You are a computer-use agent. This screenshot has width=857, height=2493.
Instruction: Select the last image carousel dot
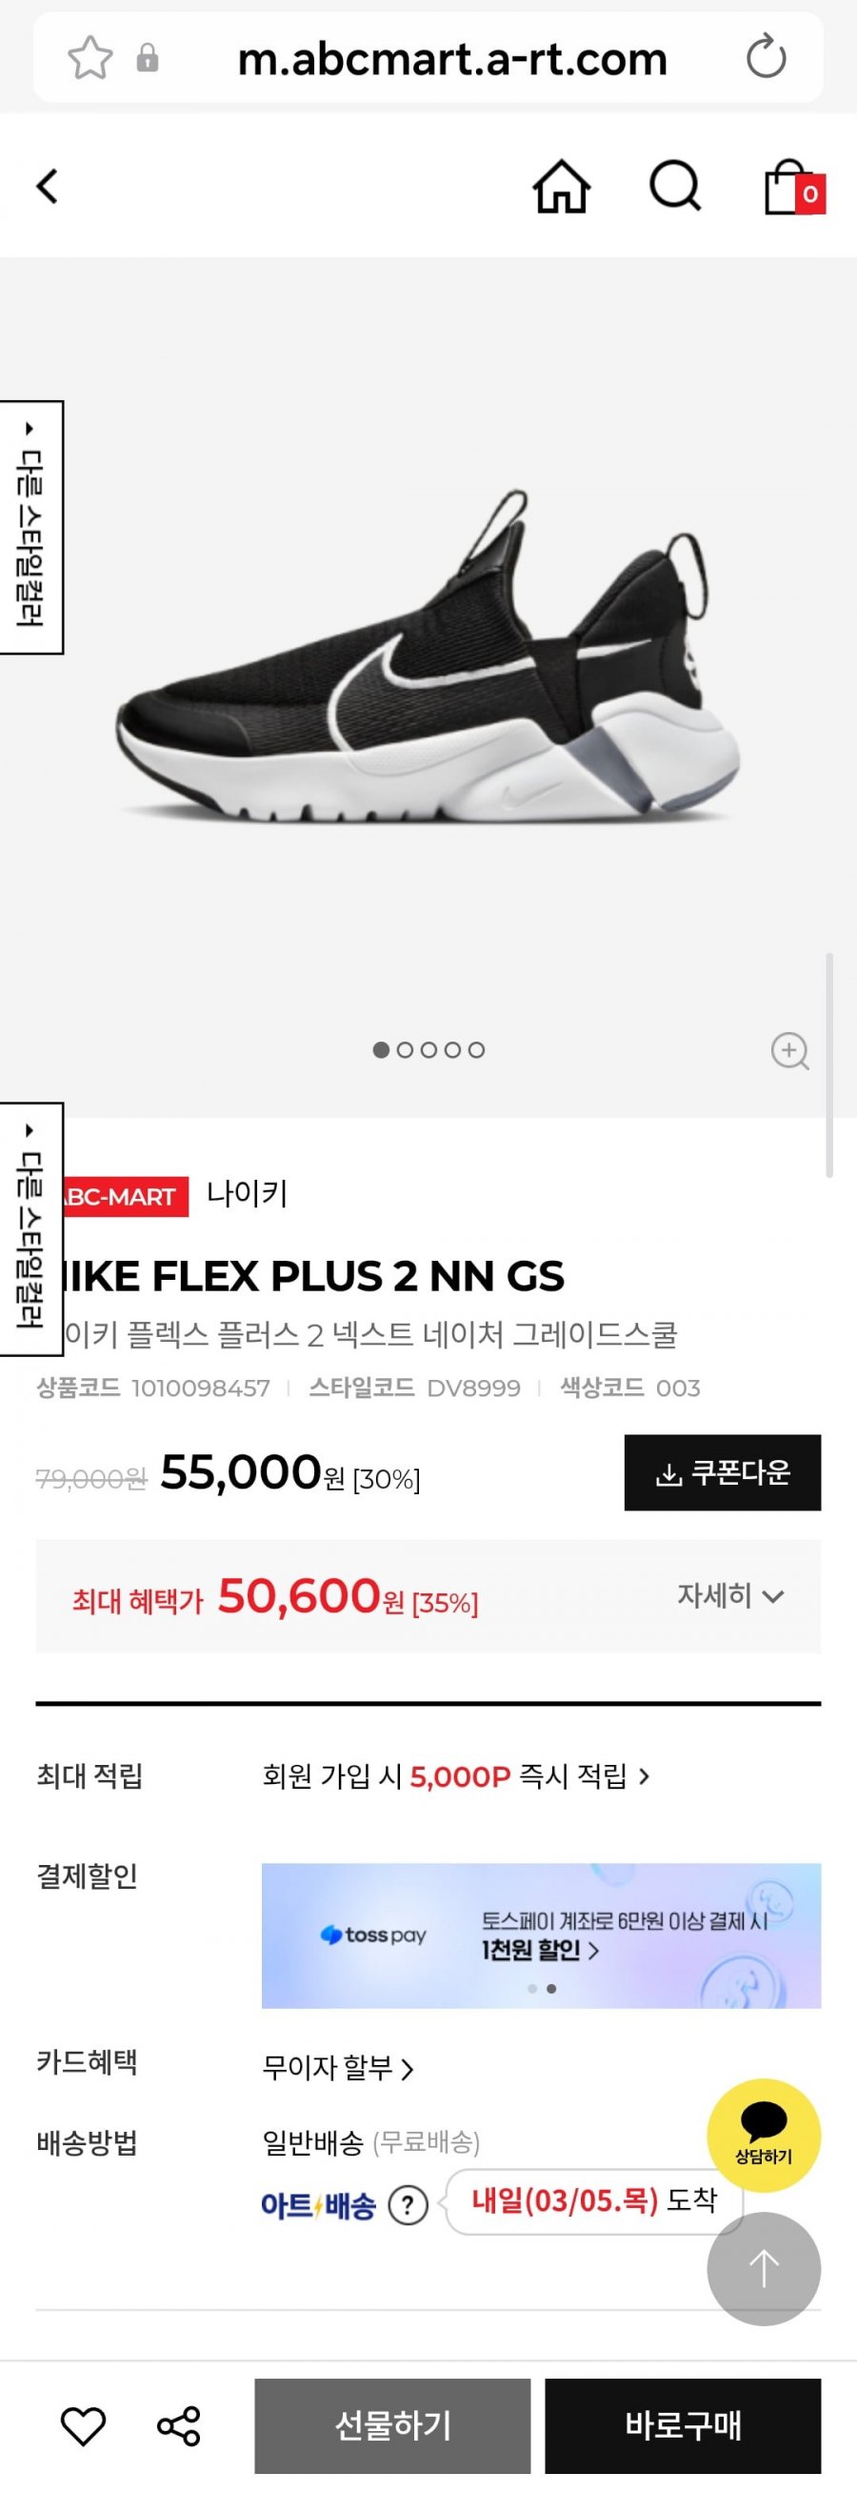[477, 1050]
